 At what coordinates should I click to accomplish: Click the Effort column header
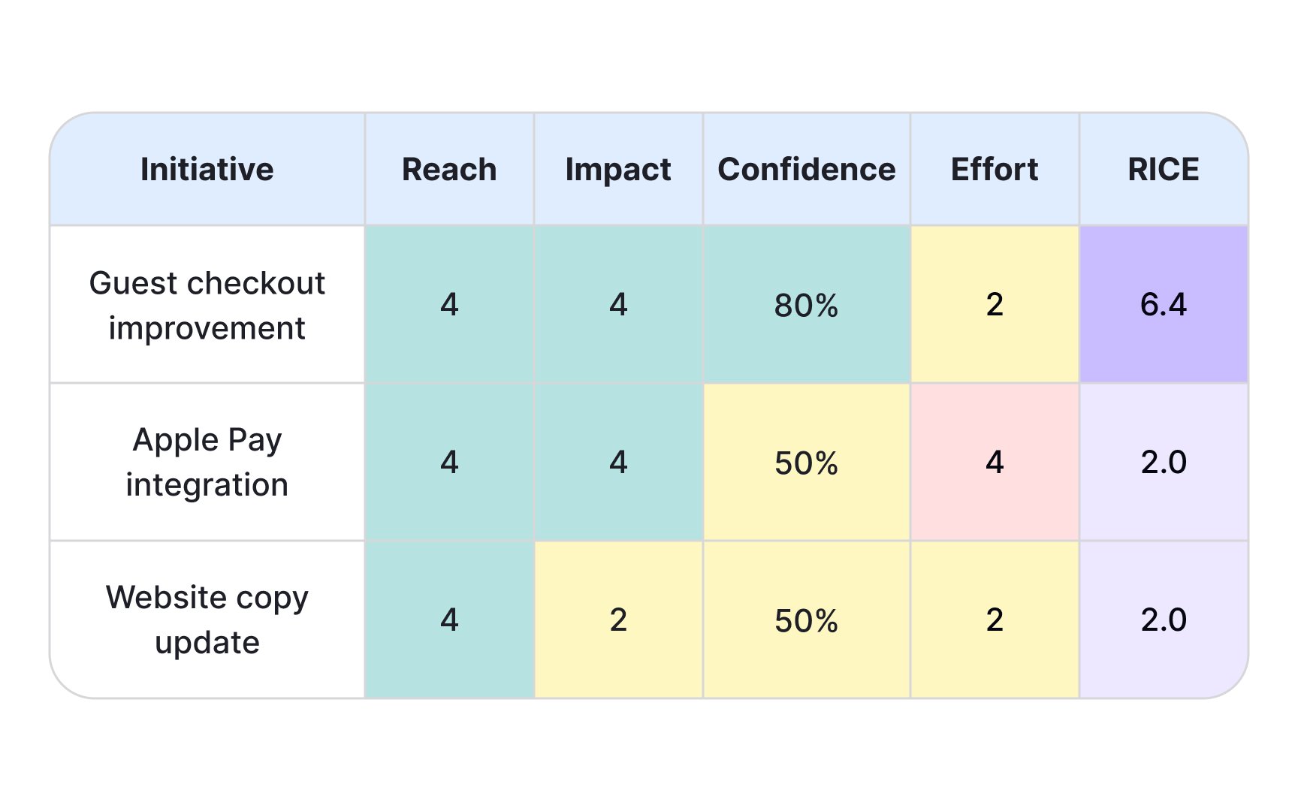(x=995, y=170)
